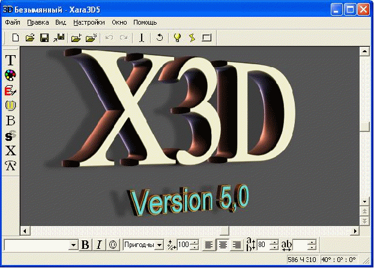
Task: Click the yellow lightning bolt icon
Action: [x=192, y=38]
